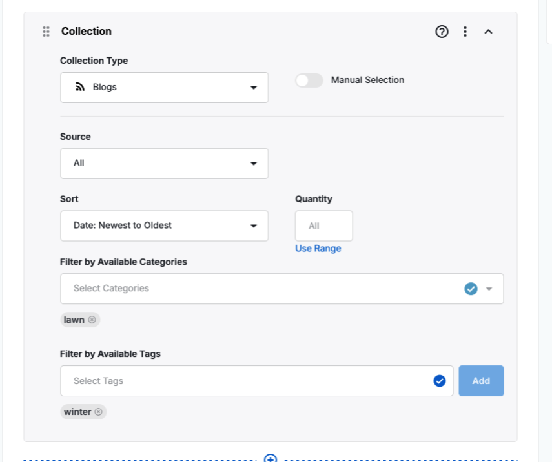Click the checkmark icon in the Categories field
Image resolution: width=552 pixels, height=462 pixels.
(471, 289)
